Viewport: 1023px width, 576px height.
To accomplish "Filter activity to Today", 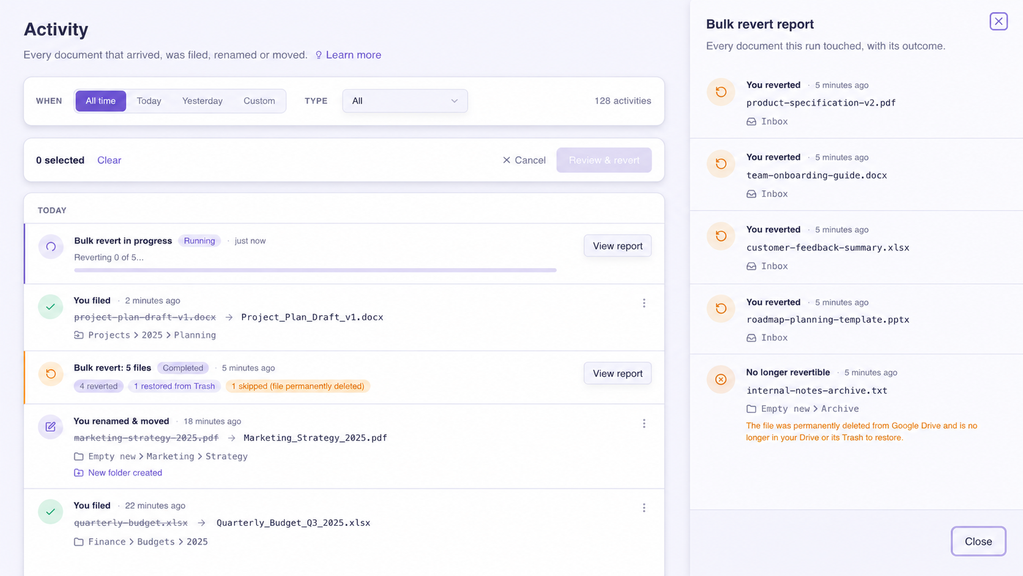I will (149, 101).
